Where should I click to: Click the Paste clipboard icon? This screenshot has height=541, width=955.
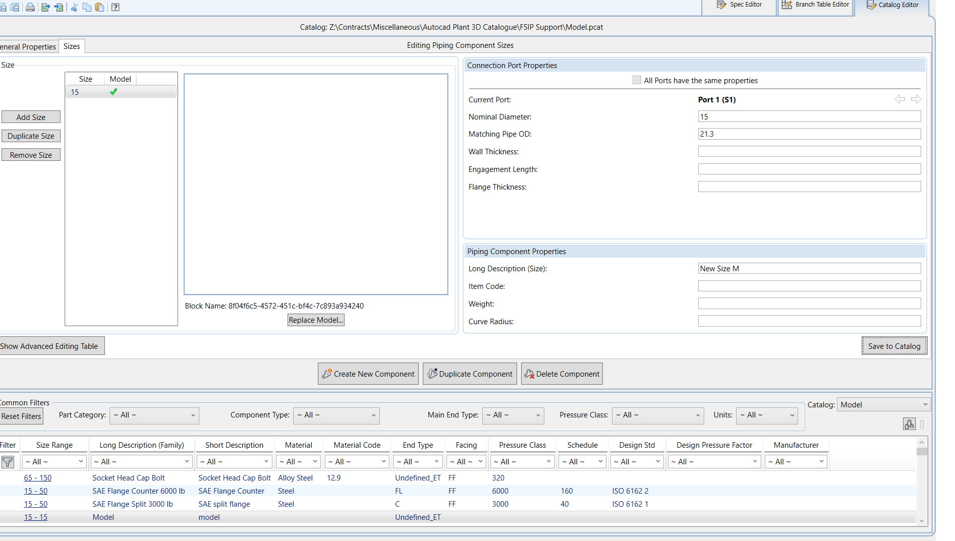point(100,7)
